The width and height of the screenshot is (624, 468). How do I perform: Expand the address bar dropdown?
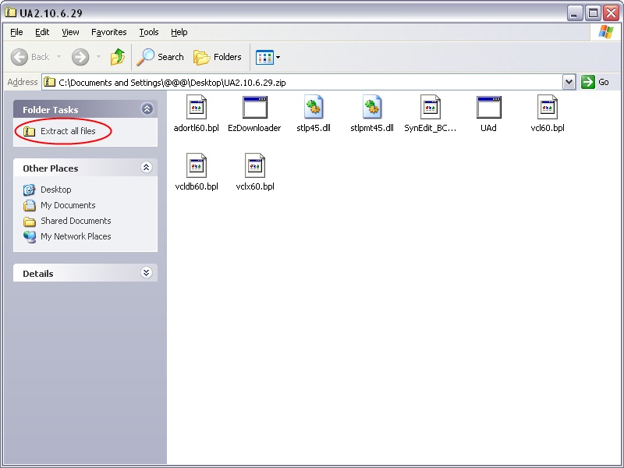click(x=569, y=82)
